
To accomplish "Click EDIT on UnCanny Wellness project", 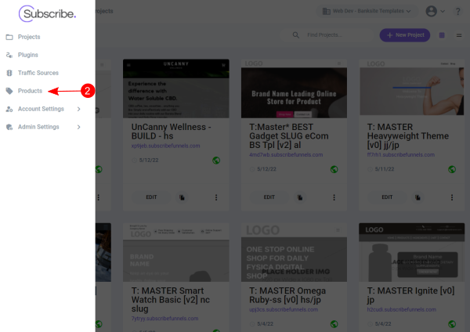I will click(152, 197).
